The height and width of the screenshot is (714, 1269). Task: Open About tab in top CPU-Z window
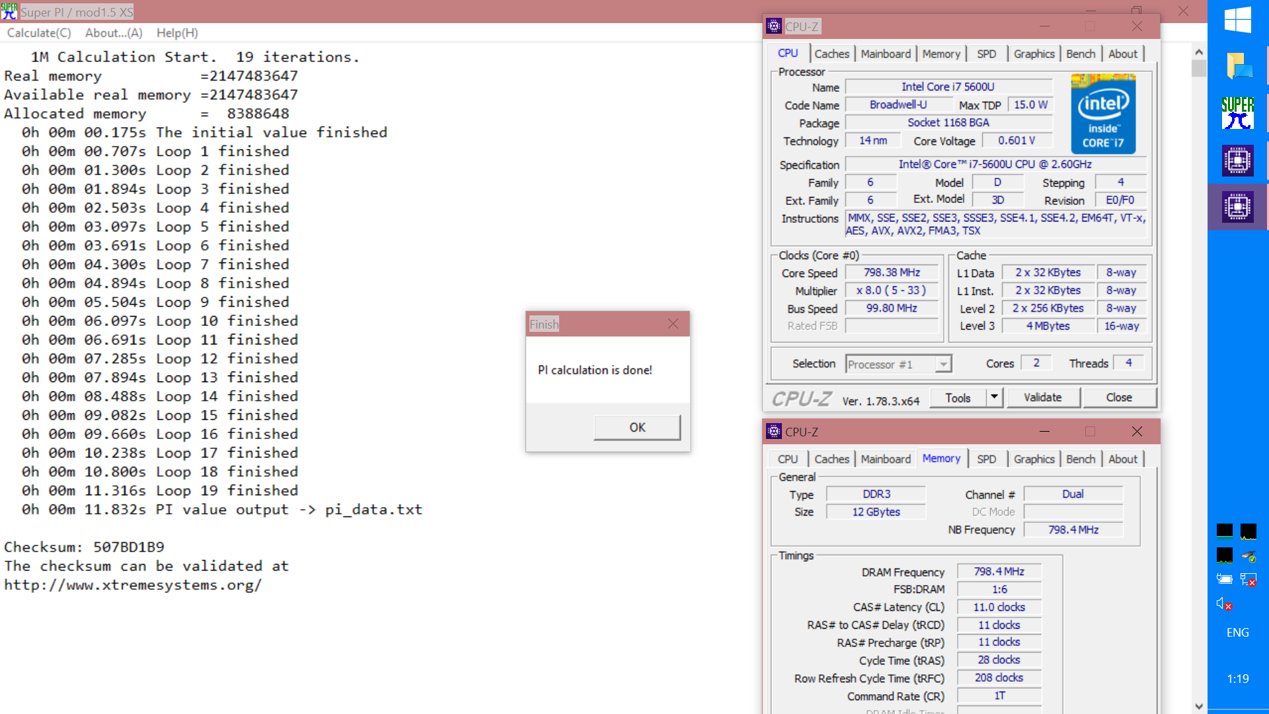point(1123,54)
